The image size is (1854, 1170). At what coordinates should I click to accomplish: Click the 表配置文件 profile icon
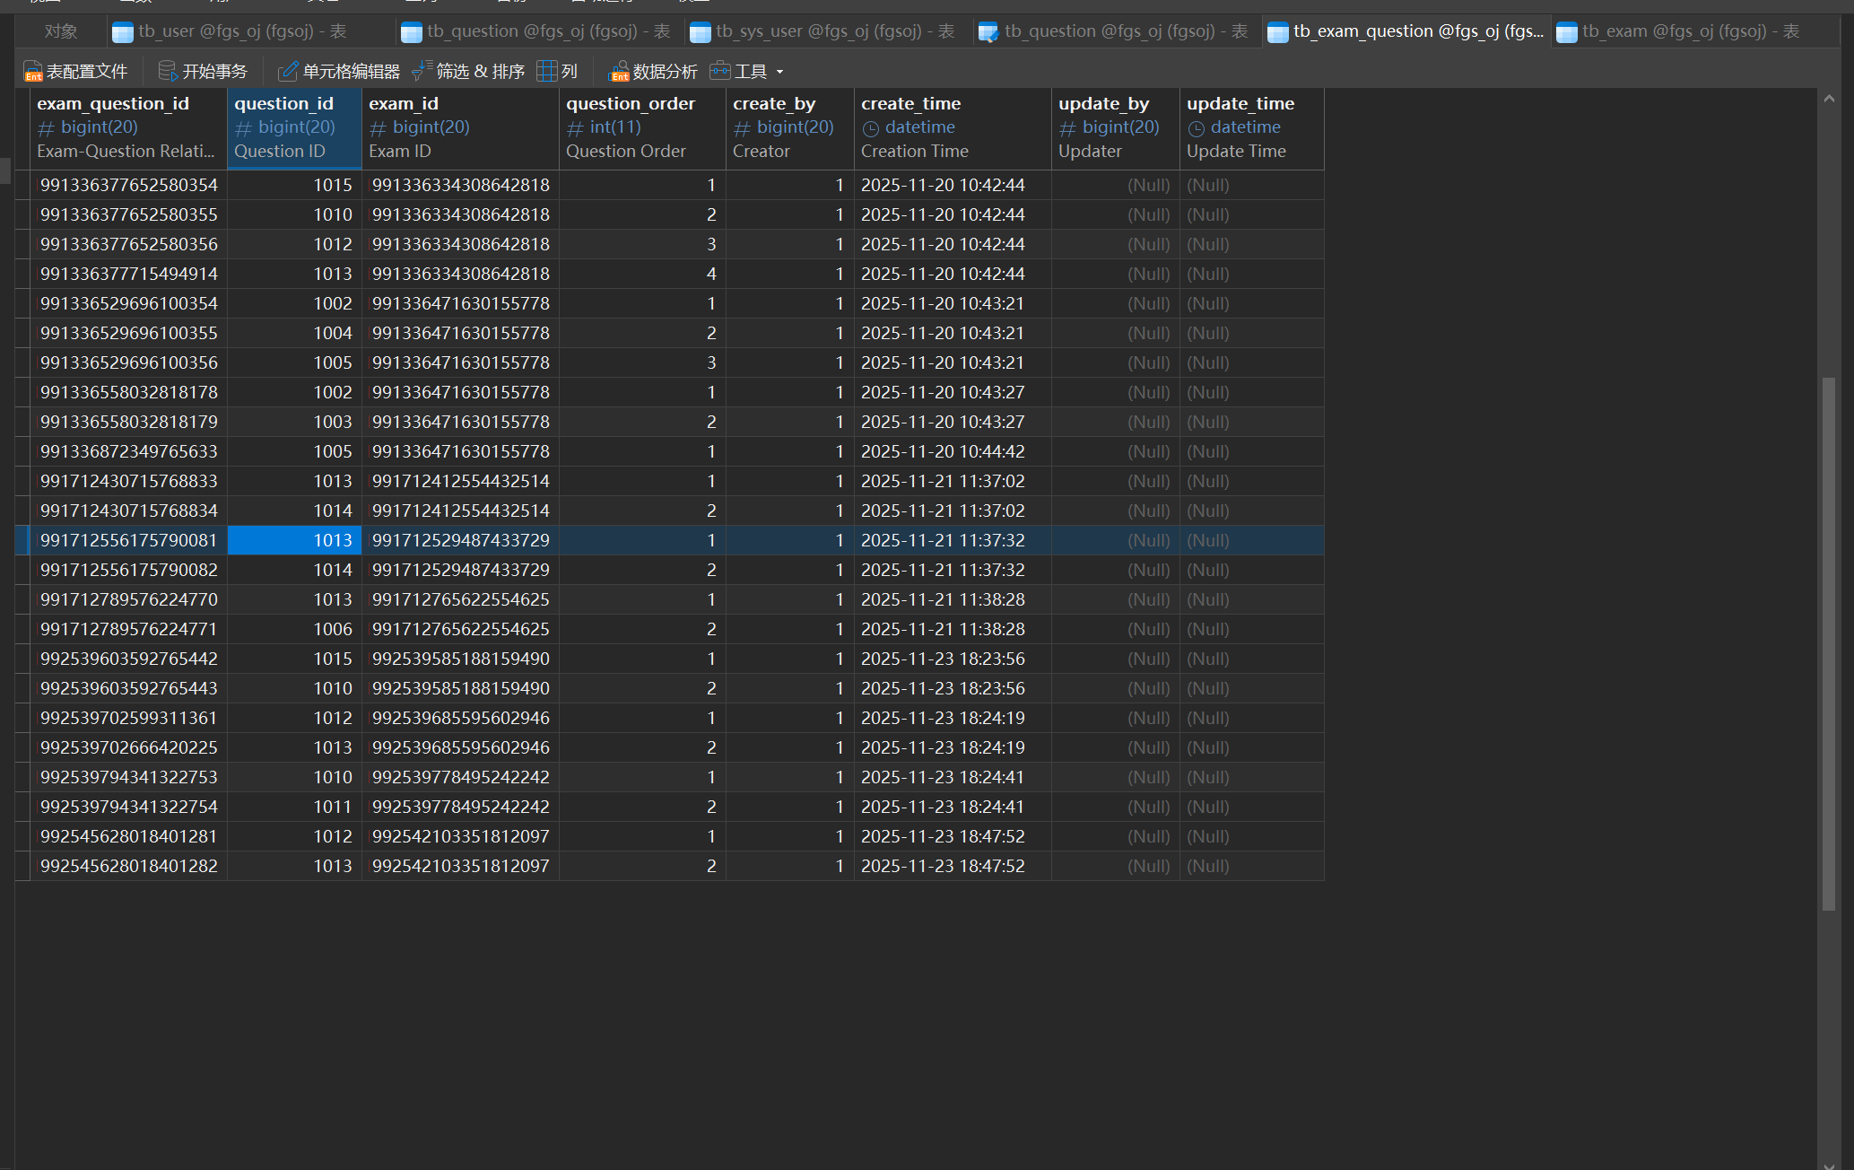pos(33,71)
